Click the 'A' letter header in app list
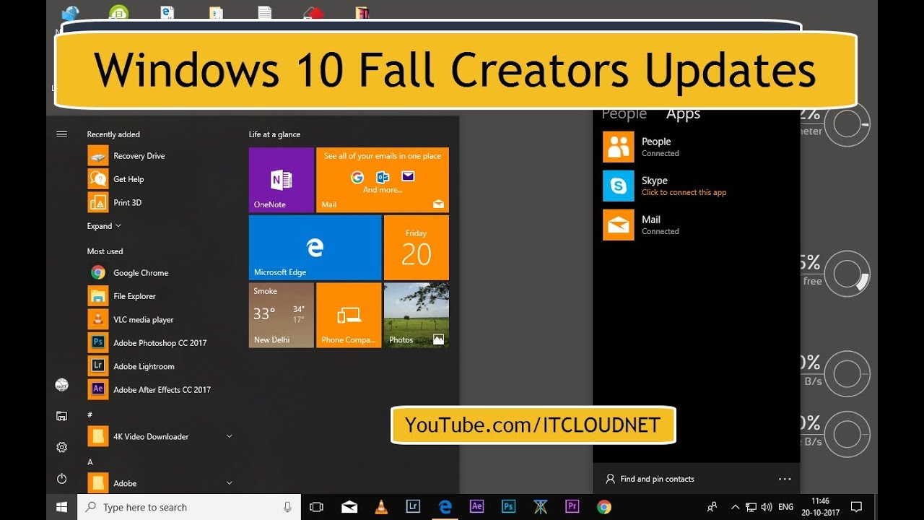The image size is (924, 520). pos(90,461)
